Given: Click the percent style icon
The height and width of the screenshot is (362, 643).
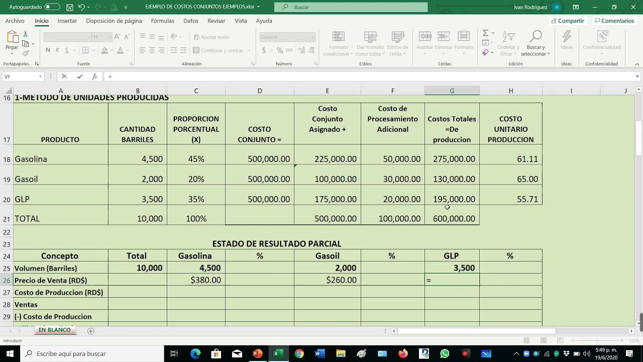Looking at the screenshot, I should pyautogui.click(x=280, y=50).
